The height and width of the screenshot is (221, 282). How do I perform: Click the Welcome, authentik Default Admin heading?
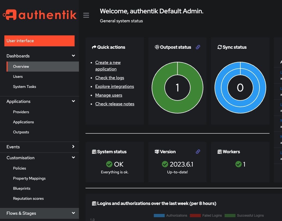[x=152, y=11]
